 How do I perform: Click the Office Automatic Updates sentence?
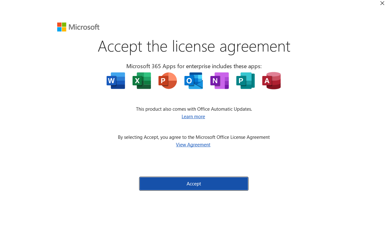click(194, 109)
